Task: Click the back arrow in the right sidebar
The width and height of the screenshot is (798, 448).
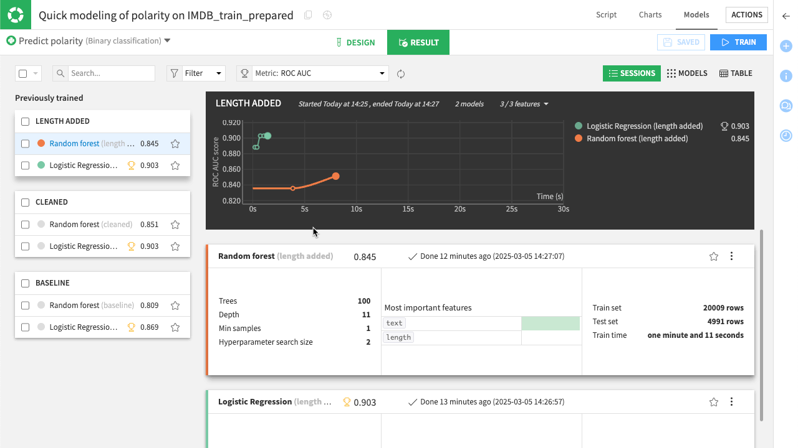Action: pyautogui.click(x=786, y=16)
